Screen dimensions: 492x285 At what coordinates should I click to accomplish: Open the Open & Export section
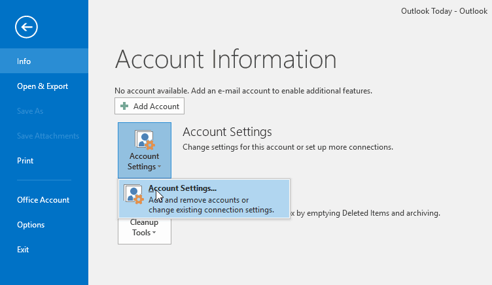pyautogui.click(x=43, y=86)
